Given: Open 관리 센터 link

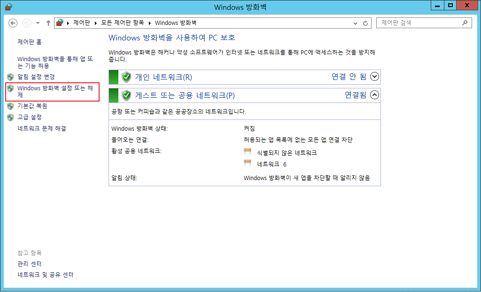Looking at the screenshot, I should pyautogui.click(x=30, y=264).
